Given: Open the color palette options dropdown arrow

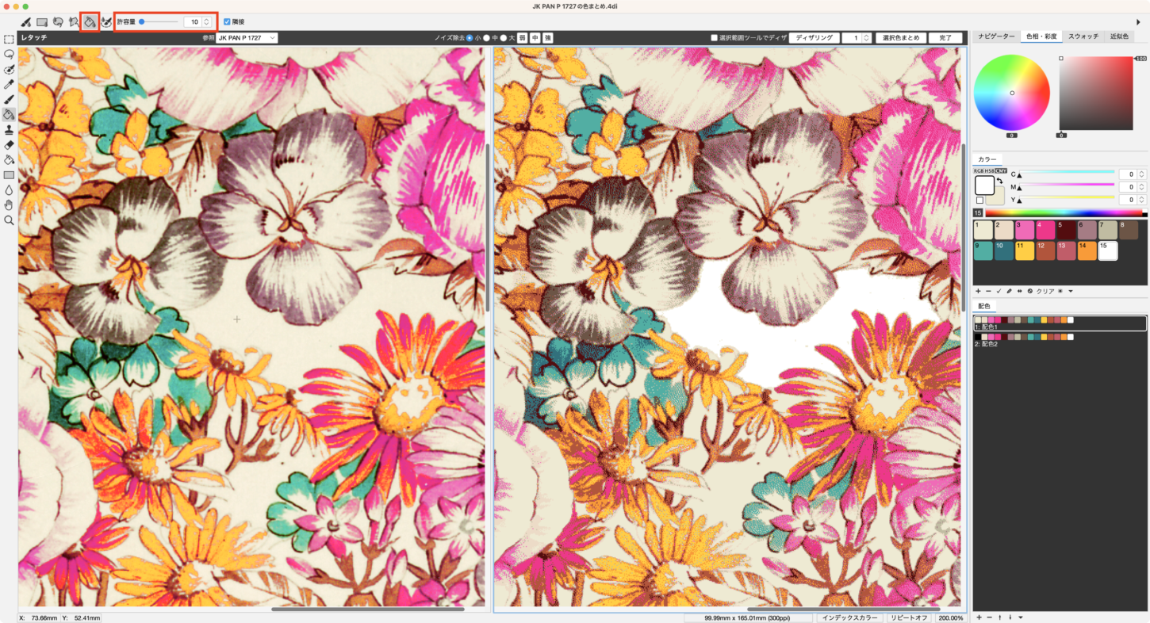Looking at the screenshot, I should (x=1071, y=292).
